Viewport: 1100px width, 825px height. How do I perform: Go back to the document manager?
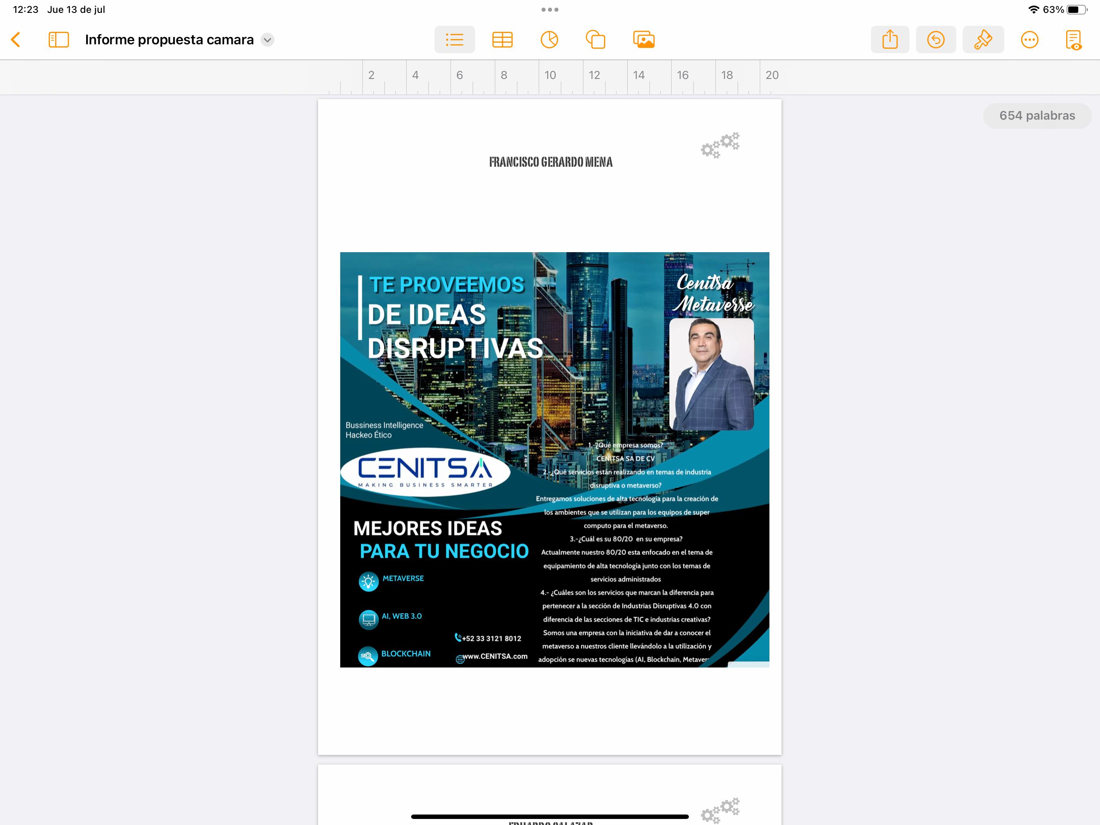[x=16, y=40]
